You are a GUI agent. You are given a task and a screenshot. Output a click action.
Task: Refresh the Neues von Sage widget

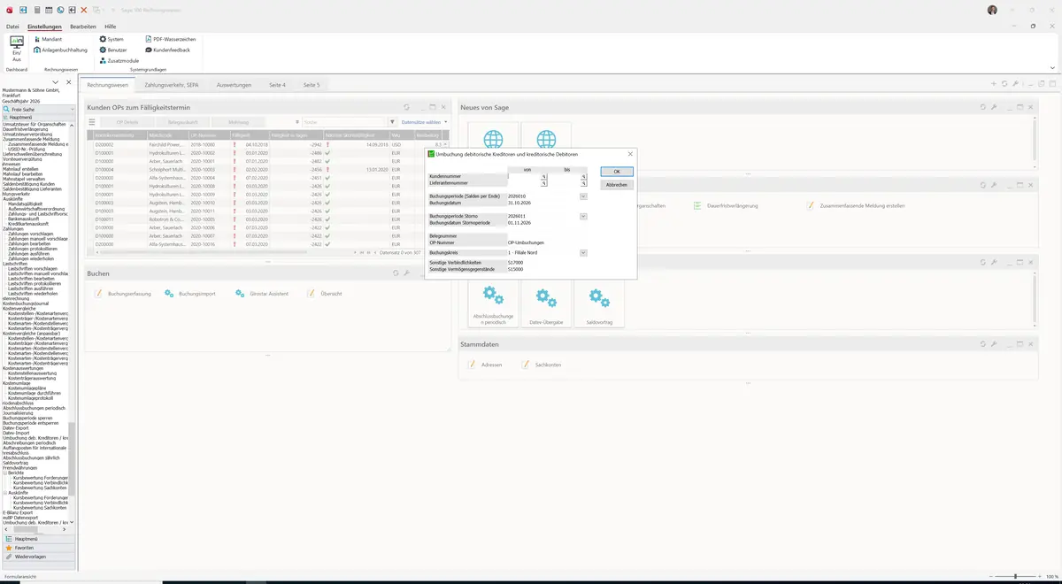click(982, 107)
